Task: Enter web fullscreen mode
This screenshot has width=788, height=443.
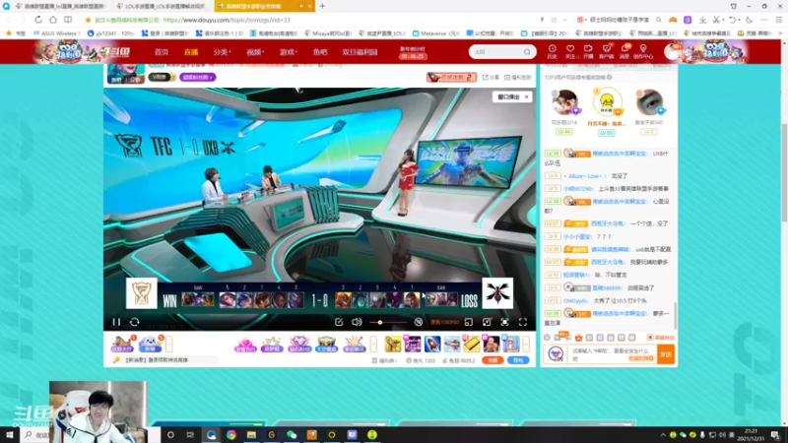Action: tap(504, 322)
